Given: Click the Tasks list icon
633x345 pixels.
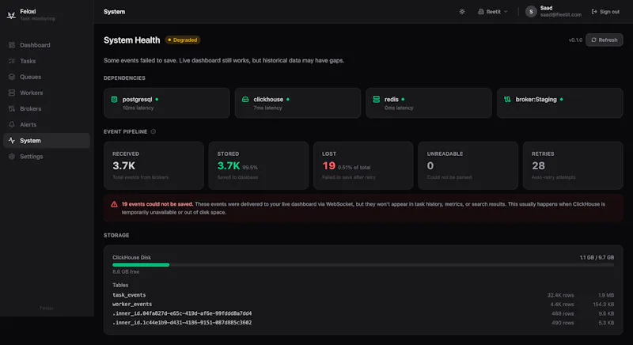Looking at the screenshot, I should coord(12,61).
